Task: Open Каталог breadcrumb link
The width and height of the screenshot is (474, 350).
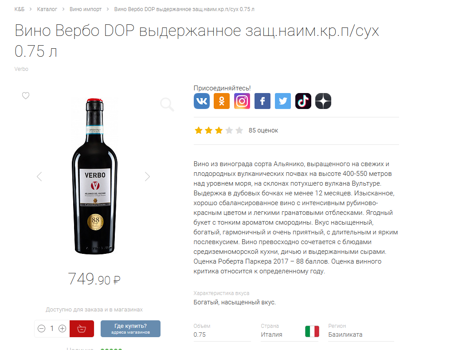Action: pos(47,9)
